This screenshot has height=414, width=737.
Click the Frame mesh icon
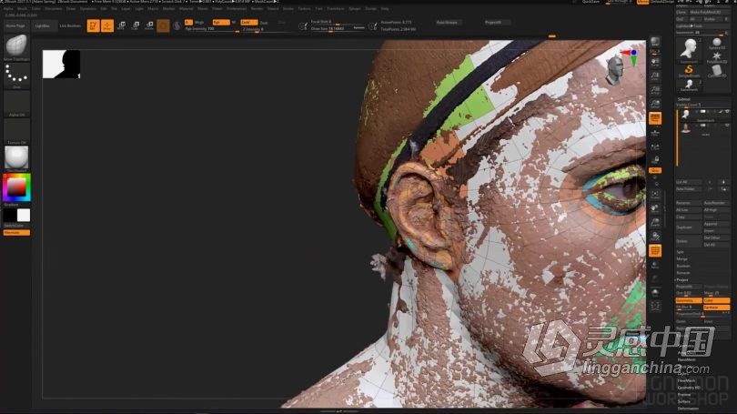coord(655,195)
